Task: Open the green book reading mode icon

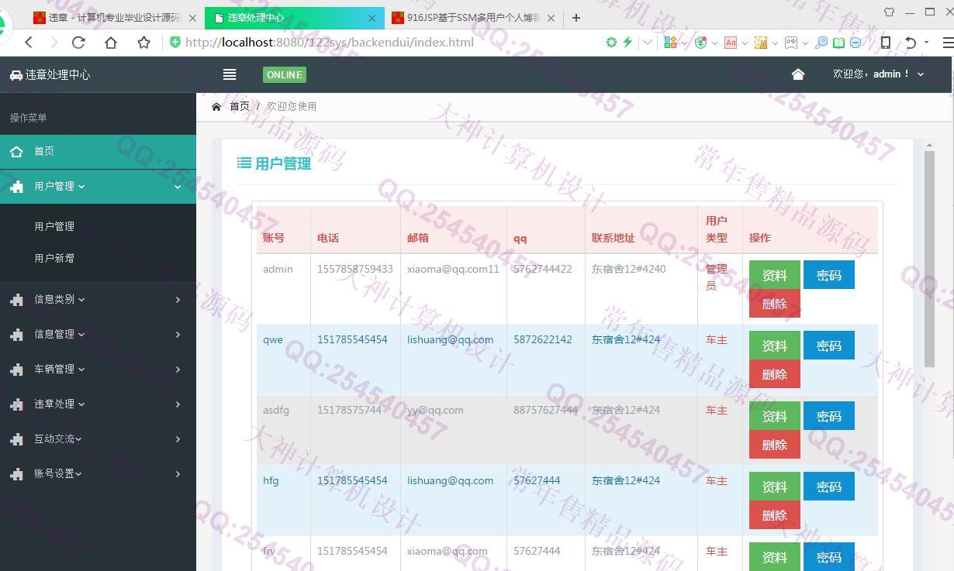Action: coord(838,43)
